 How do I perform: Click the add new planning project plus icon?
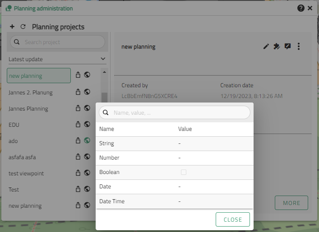click(12, 27)
